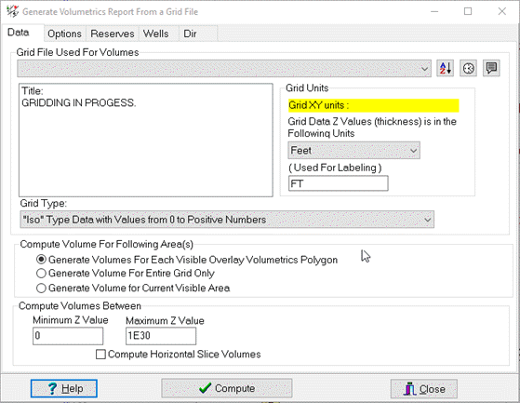
Task: Switch to the Options tab
Action: pyautogui.click(x=65, y=34)
